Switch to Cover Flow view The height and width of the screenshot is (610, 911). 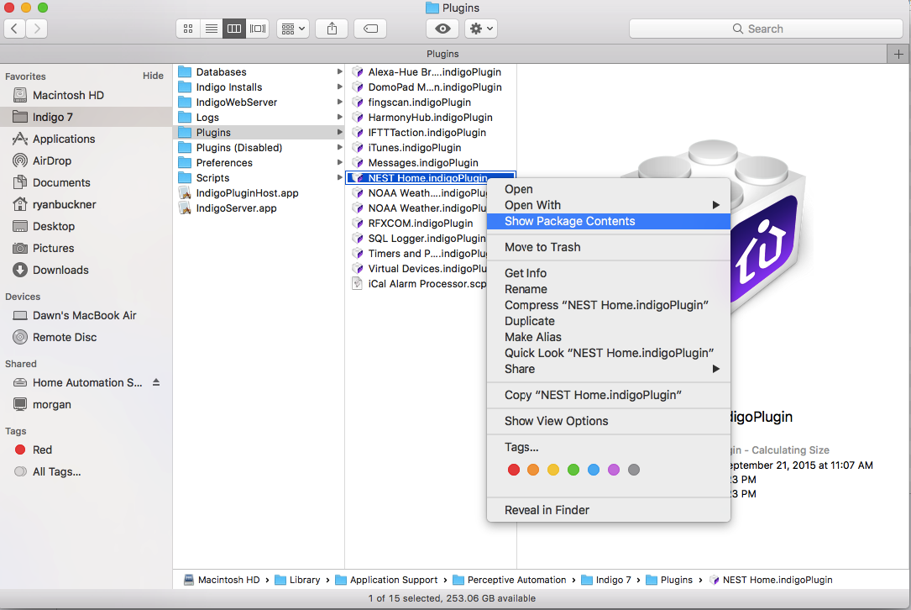258,29
